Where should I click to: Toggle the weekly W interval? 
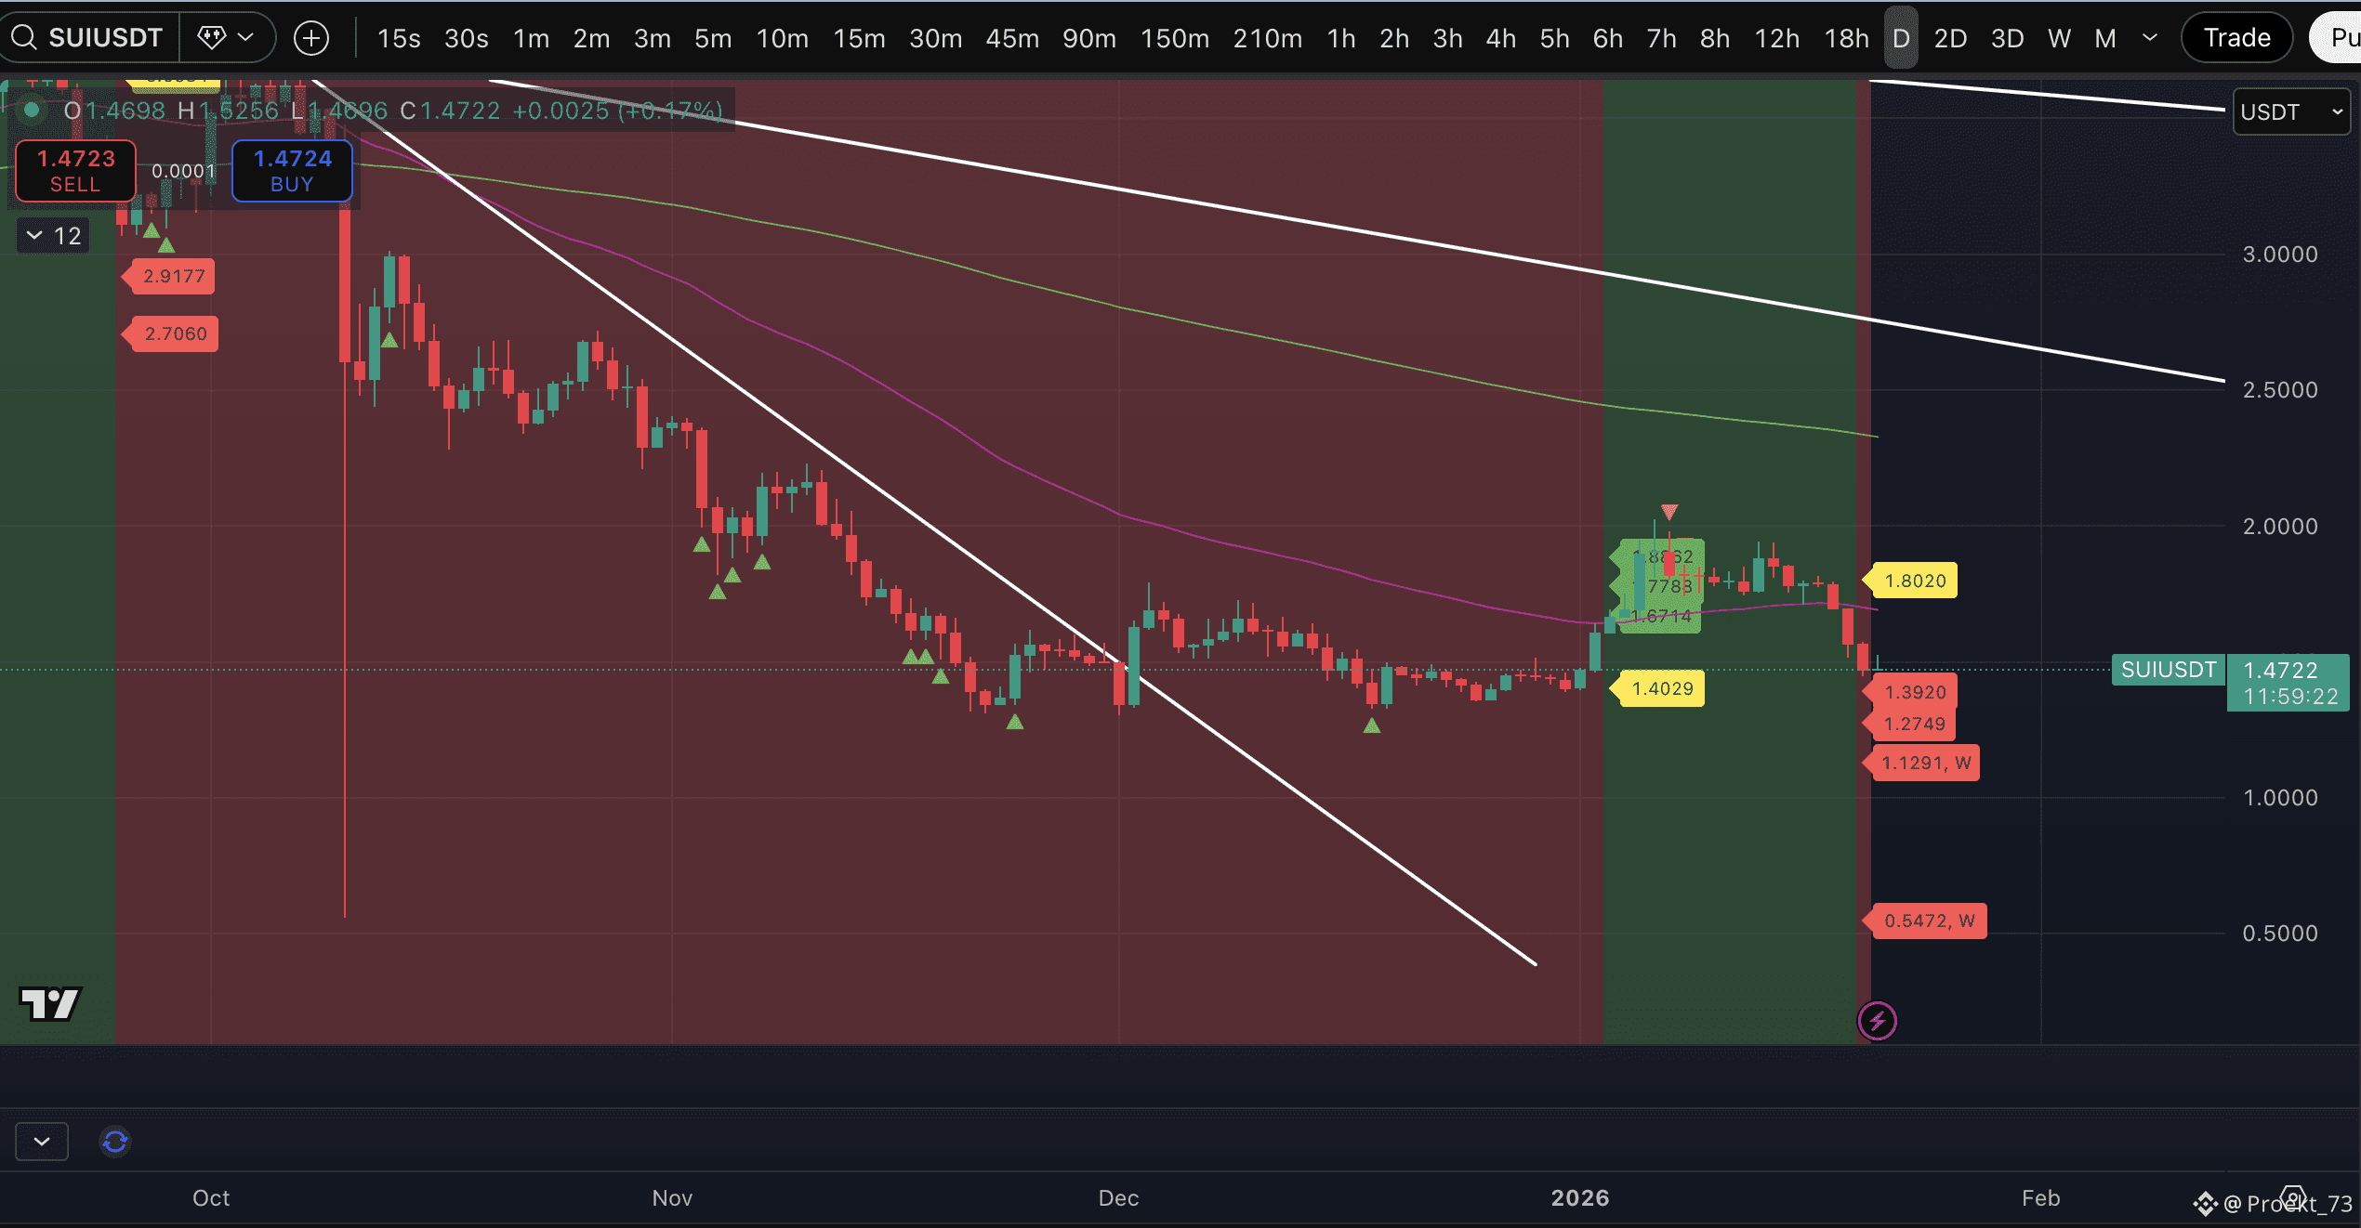[2058, 38]
